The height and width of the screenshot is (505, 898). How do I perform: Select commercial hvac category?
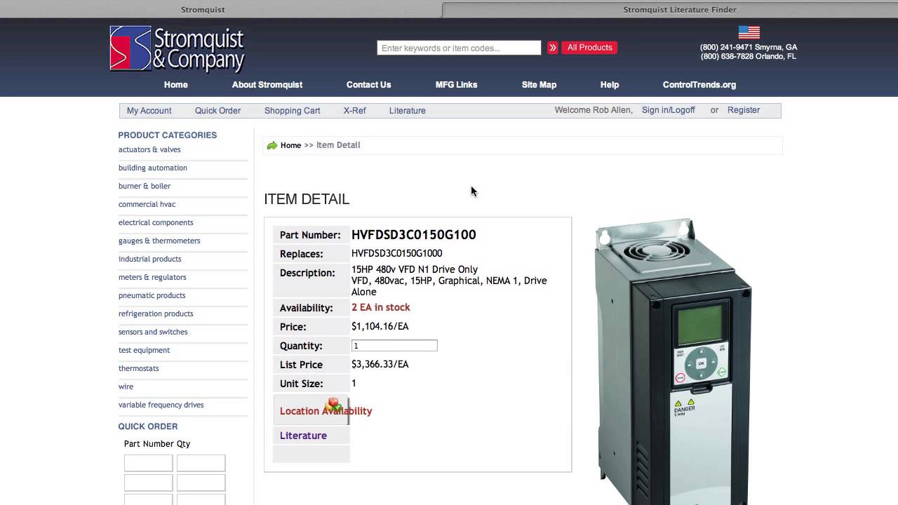point(147,204)
